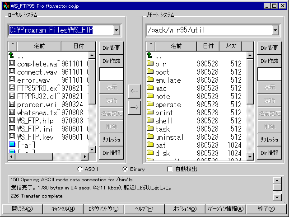Screen dimensions: 289x217
Task: Click the note folder icon
Action: pyautogui.click(x=150, y=95)
